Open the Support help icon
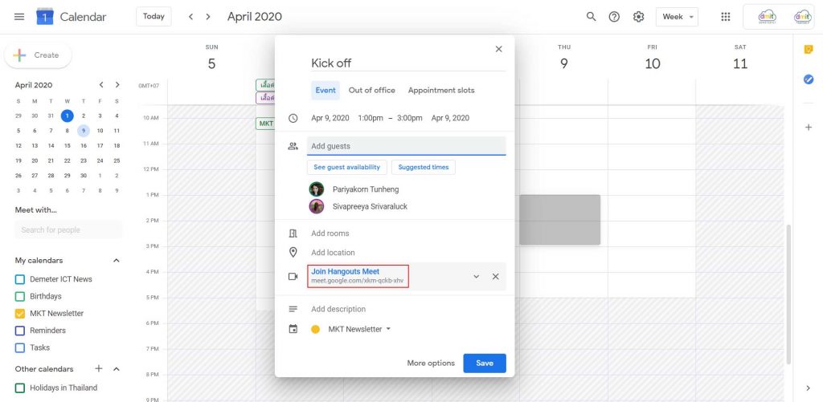The image size is (823, 402). 614,17
